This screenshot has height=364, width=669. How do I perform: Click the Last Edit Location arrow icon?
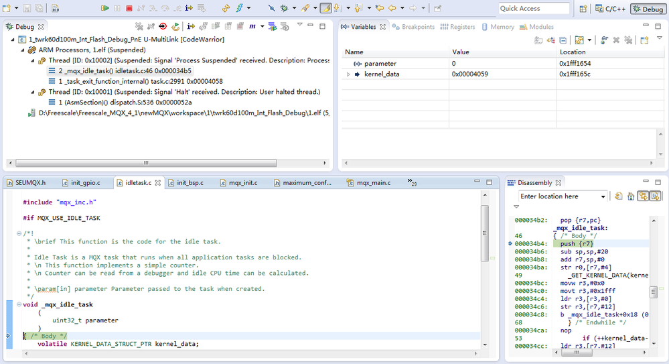pos(379,8)
